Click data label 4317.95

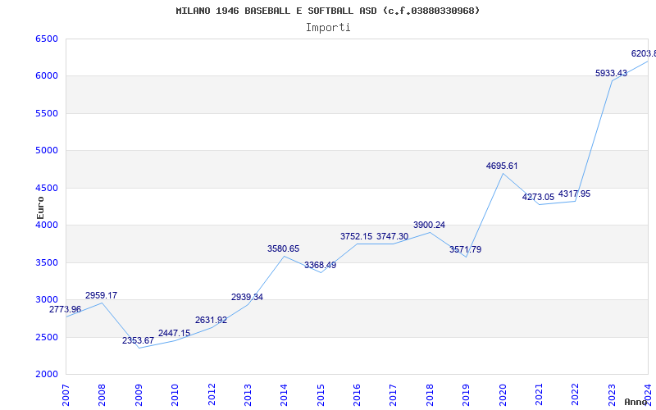(575, 194)
